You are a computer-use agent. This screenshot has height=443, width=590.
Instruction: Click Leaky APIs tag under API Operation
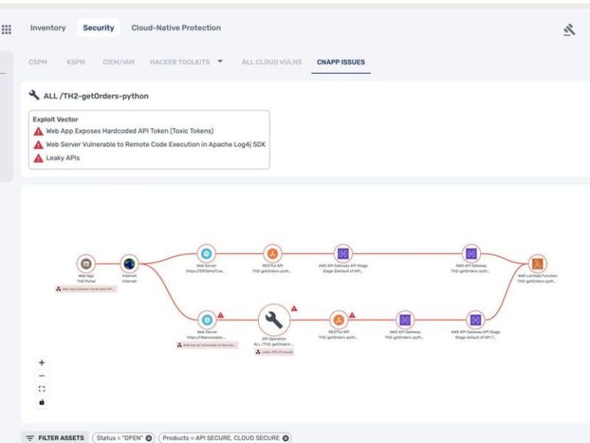[x=274, y=351]
